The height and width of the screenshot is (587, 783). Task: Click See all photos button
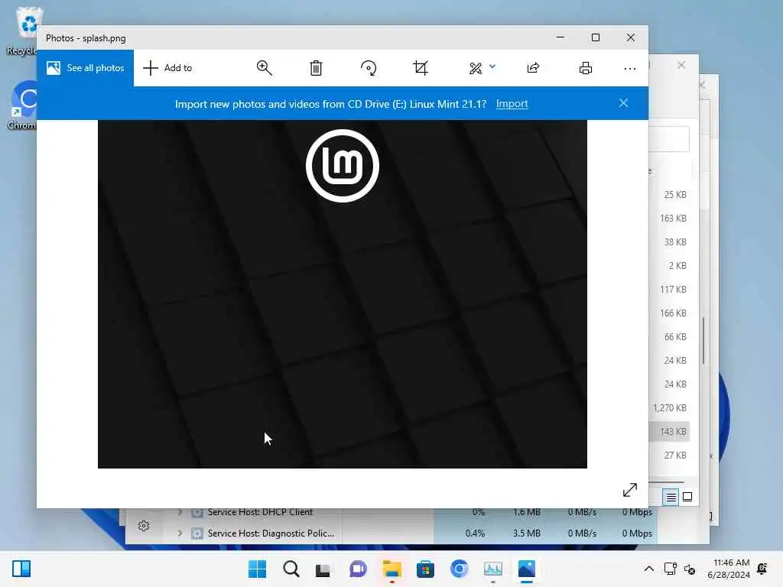click(x=86, y=68)
